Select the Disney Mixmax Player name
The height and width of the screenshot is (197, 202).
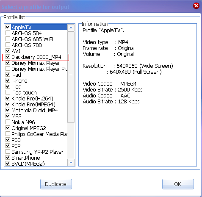(36, 63)
